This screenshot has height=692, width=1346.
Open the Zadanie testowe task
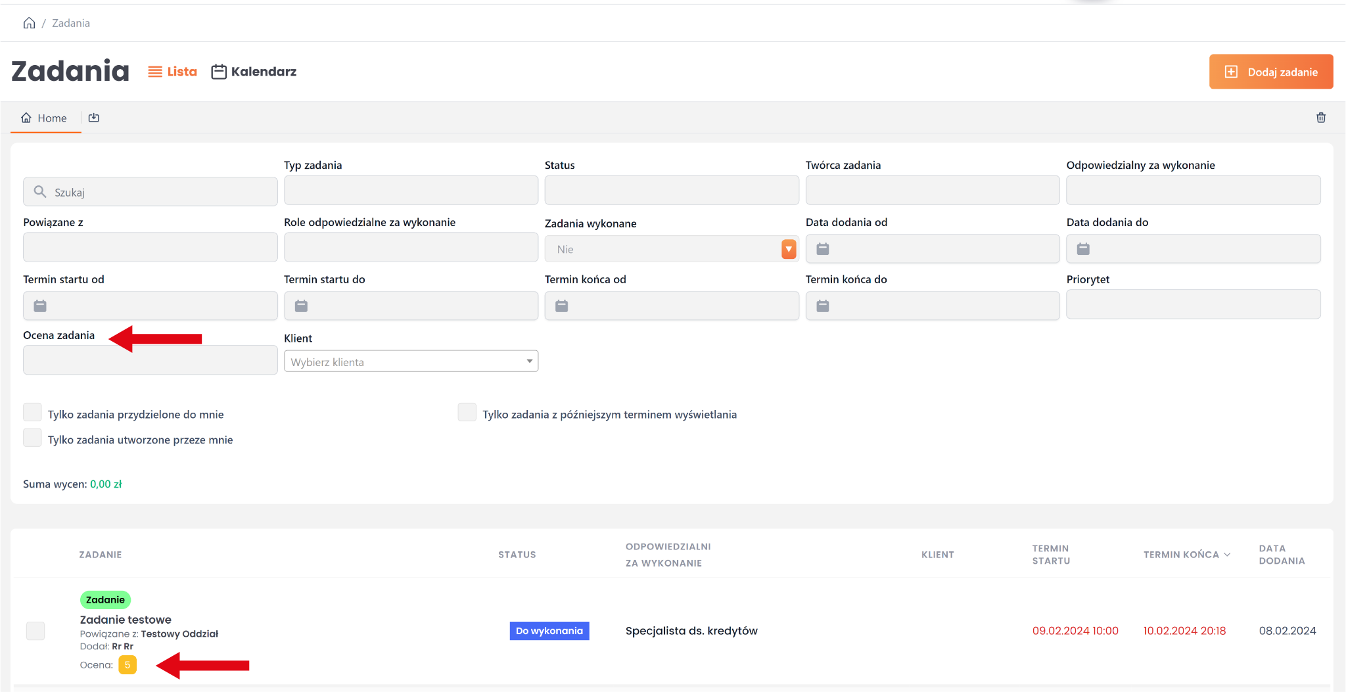(x=126, y=620)
